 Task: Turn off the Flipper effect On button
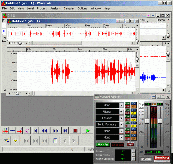(134, 113)
